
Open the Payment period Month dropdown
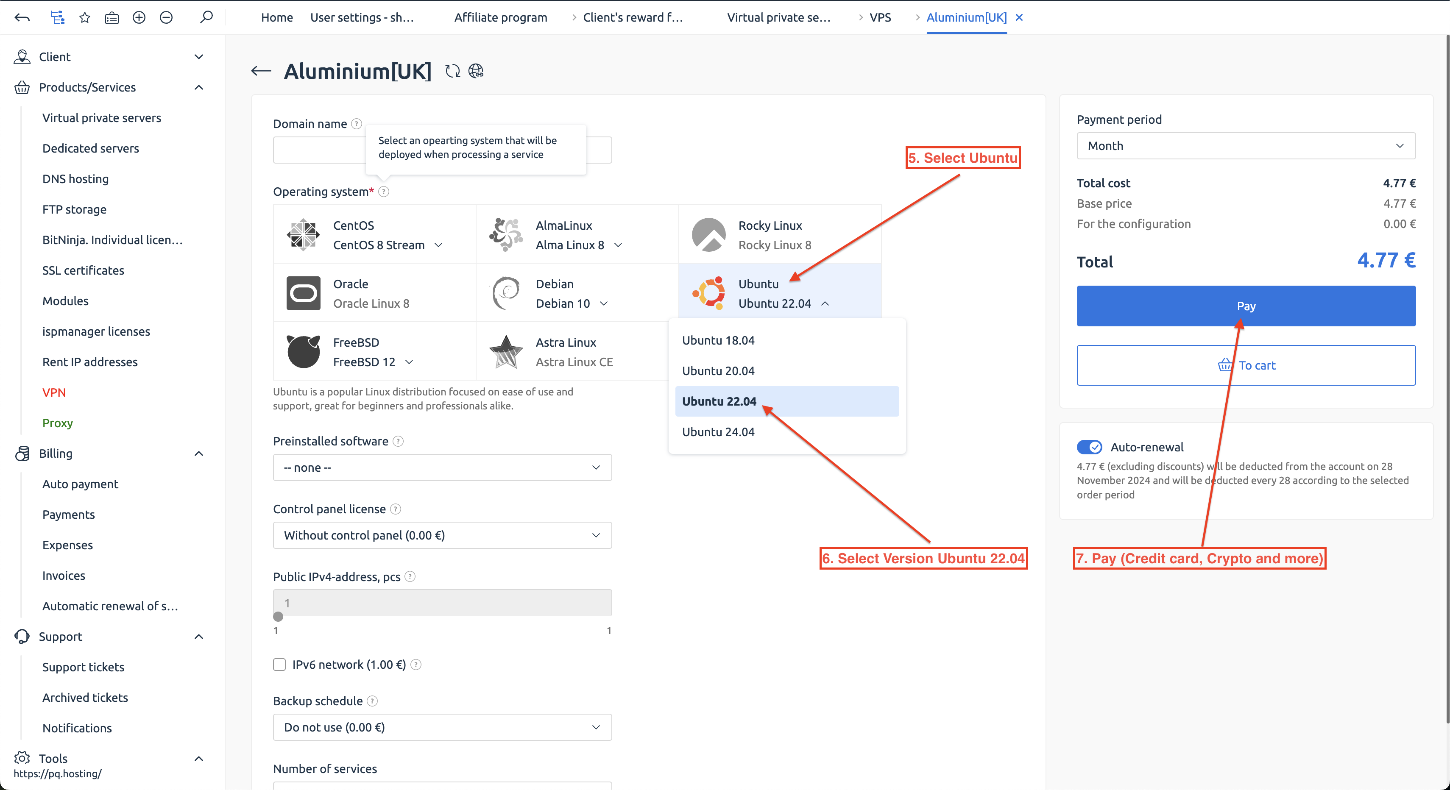[x=1246, y=146]
